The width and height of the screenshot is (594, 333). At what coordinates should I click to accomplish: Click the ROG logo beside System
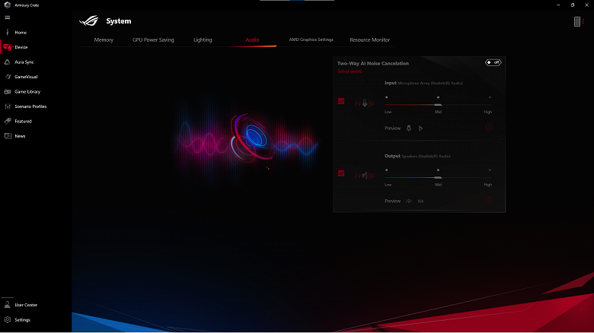click(x=89, y=21)
